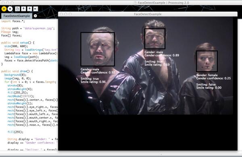This screenshot has width=242, height=157.
Task: Click the 'Gender confidence: 0.92' label
Action: [x=98, y=72]
